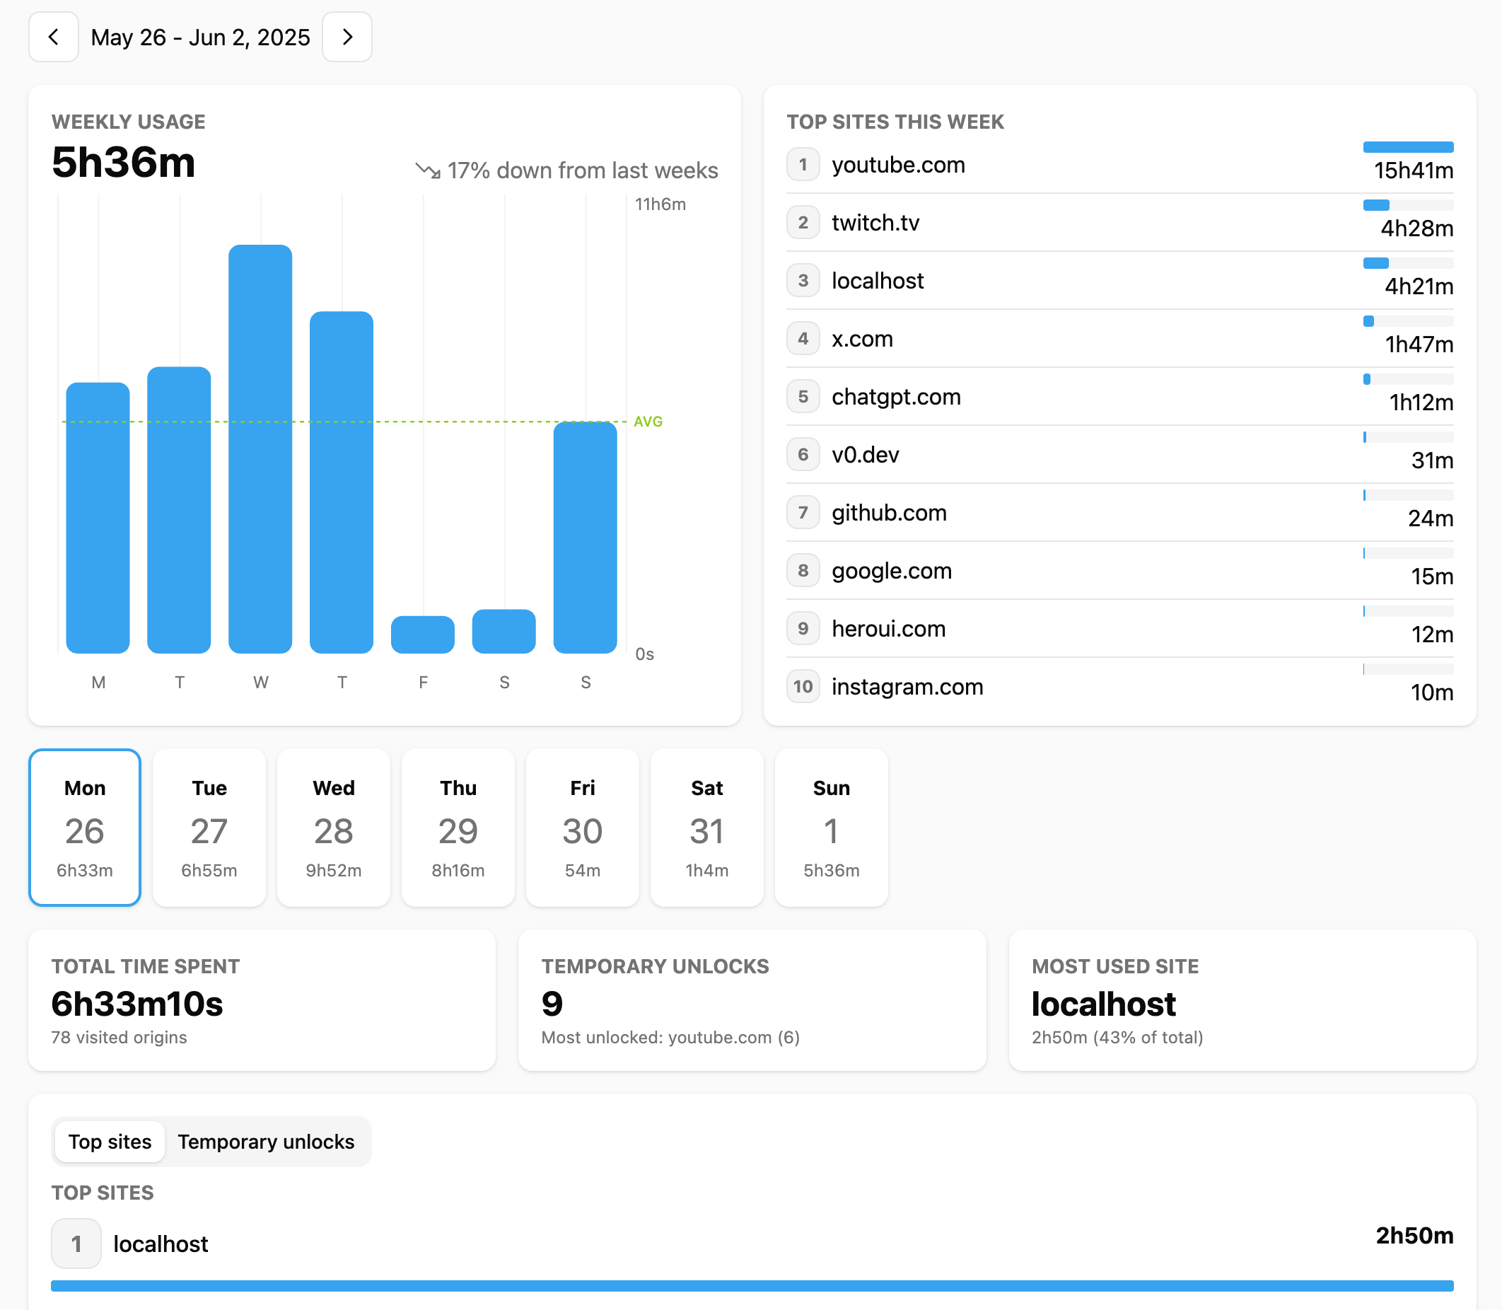This screenshot has height=1310, width=1502.
Task: Click the rank 5 badge beside chatgpt.com
Action: pos(803,396)
